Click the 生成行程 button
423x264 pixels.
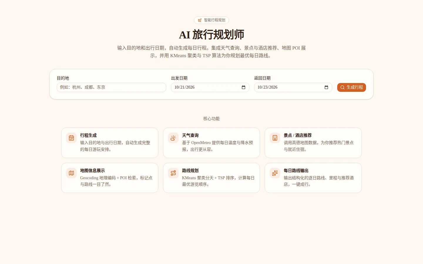point(352,87)
